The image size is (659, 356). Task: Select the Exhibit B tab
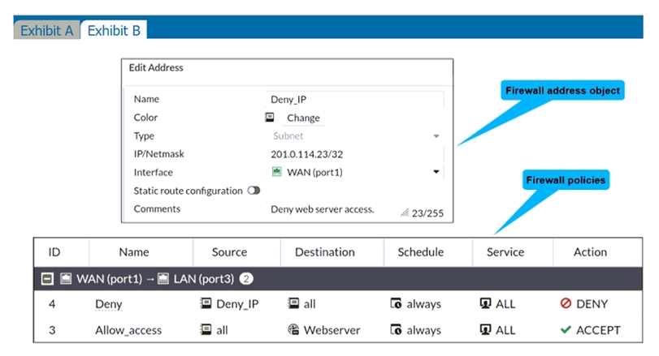(x=114, y=30)
